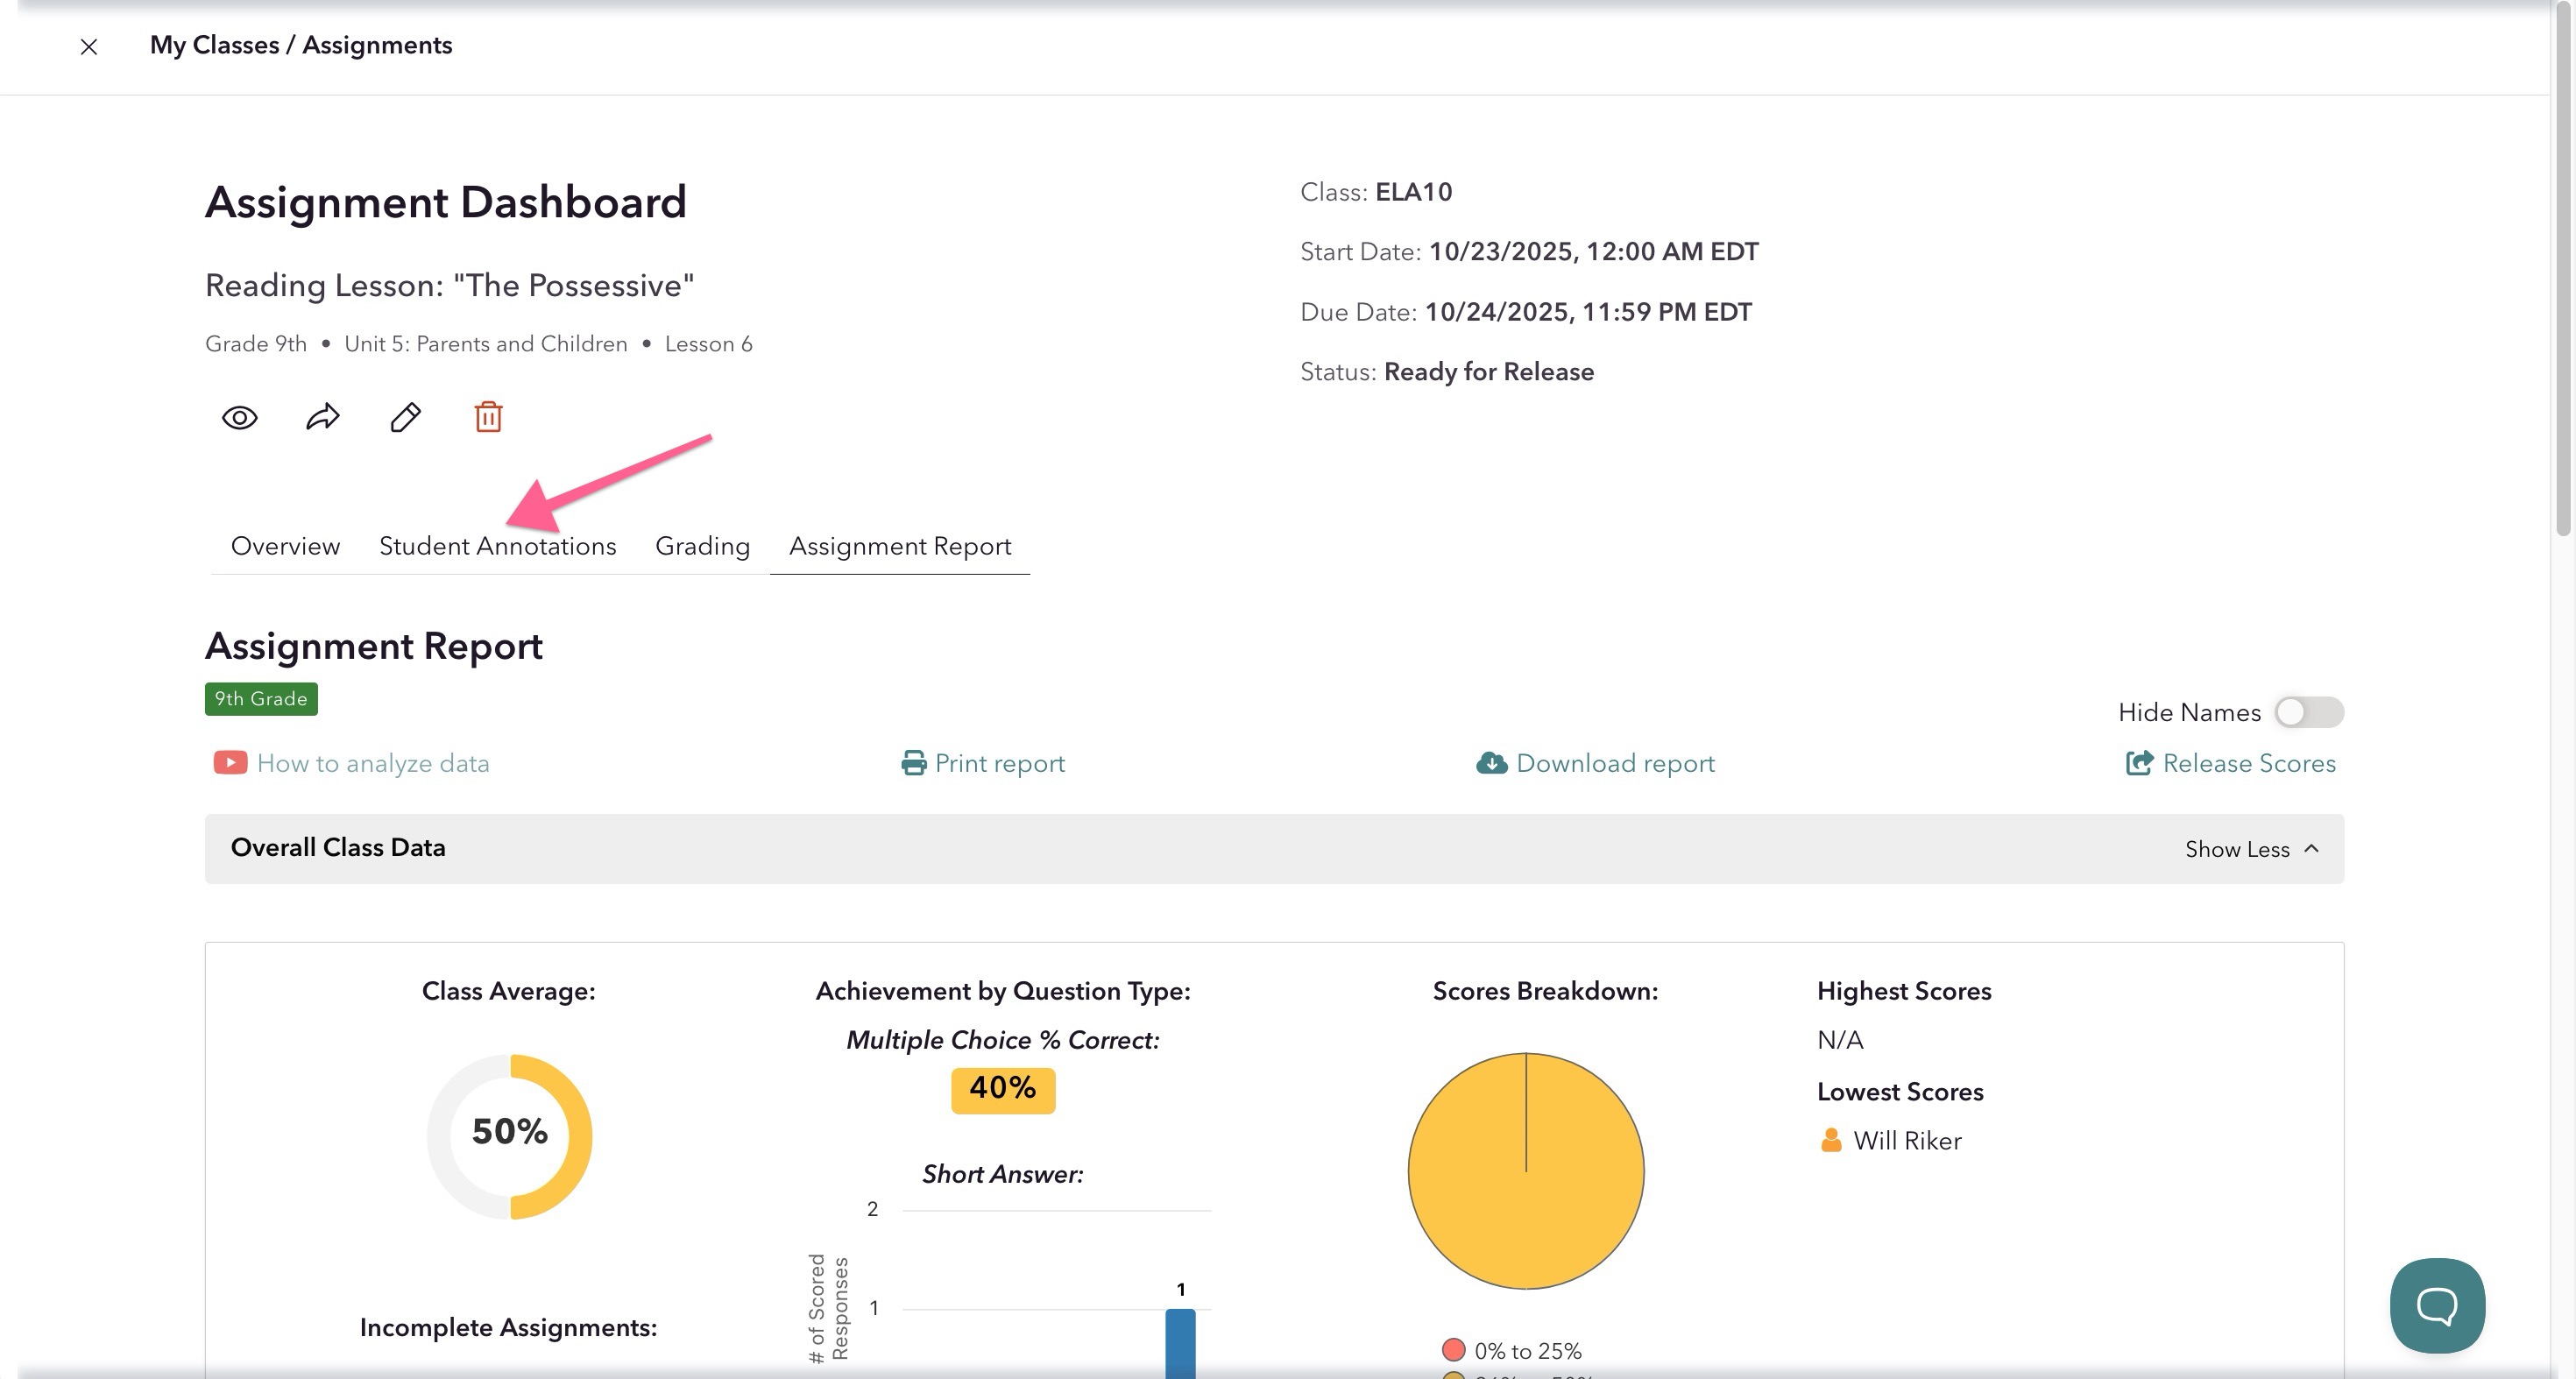The width and height of the screenshot is (2576, 1379).
Task: Click the Will Riker student icon
Action: (1831, 1140)
